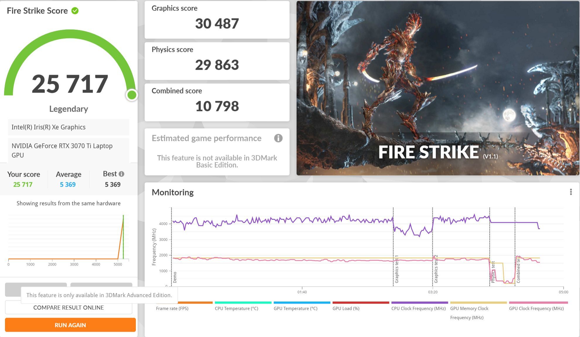The width and height of the screenshot is (580, 337).
Task: Toggle GPU Load (%) legend entry
Action: [361, 307]
